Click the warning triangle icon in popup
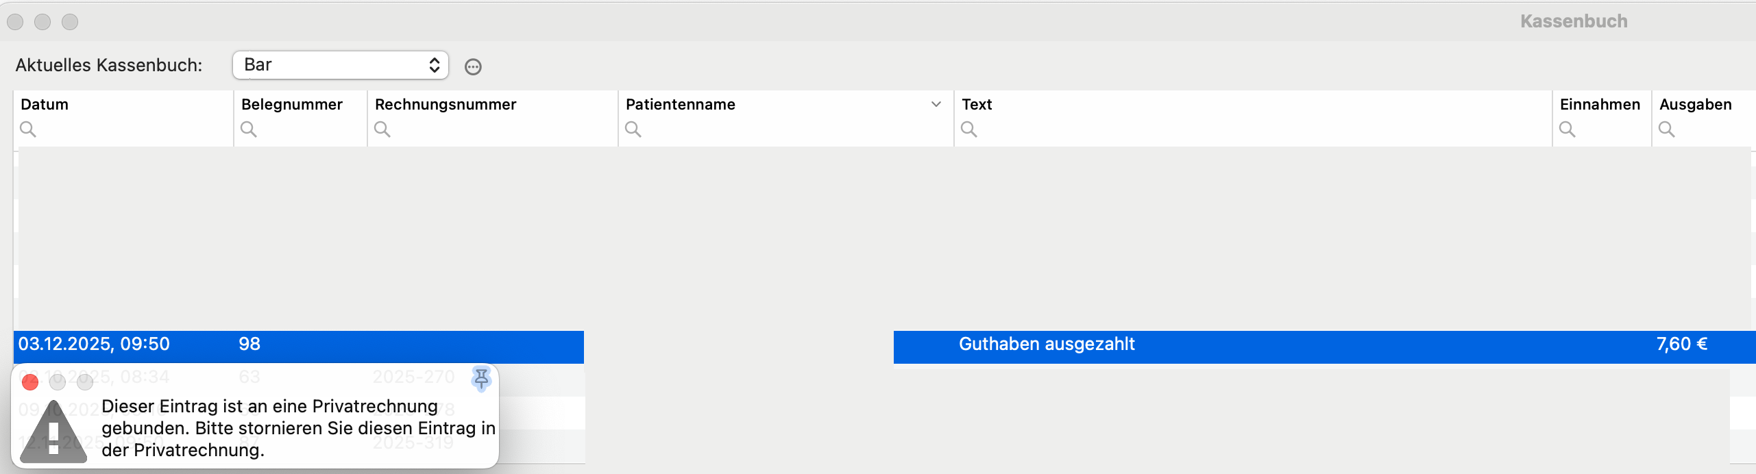This screenshot has height=474, width=1756. (x=53, y=432)
